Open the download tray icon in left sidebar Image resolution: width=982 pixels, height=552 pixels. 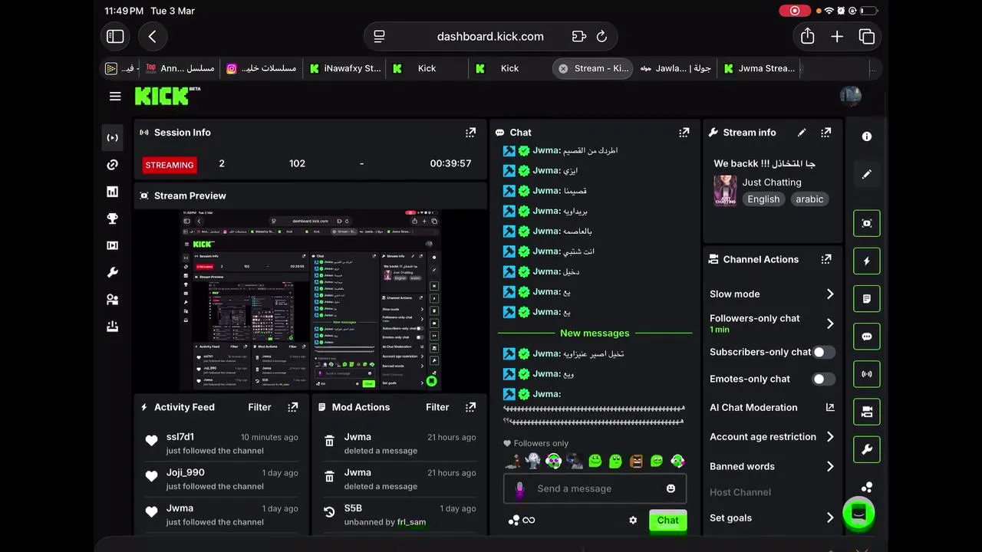(x=112, y=327)
